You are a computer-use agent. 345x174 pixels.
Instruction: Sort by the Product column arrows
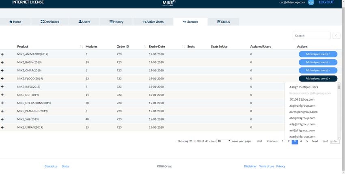click(82, 47)
